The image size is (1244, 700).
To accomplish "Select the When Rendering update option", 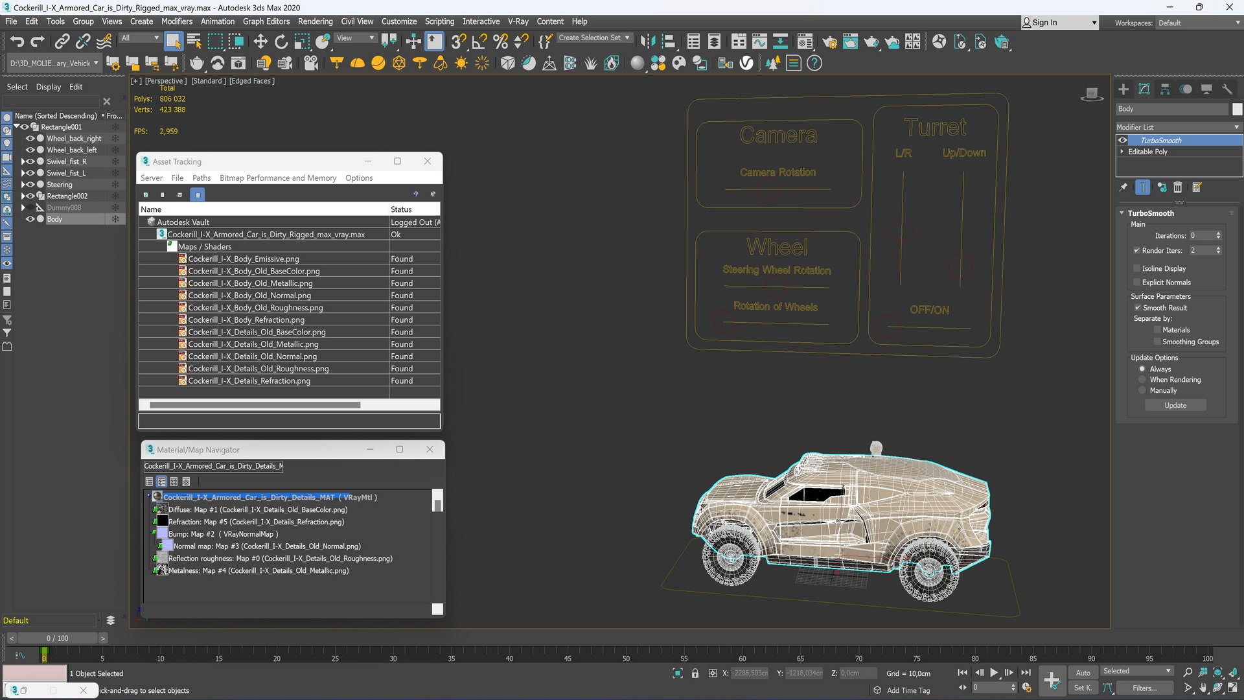I will point(1142,380).
